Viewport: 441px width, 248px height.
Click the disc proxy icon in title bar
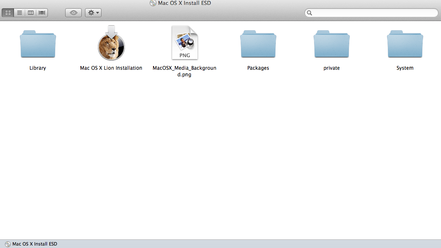(153, 3)
